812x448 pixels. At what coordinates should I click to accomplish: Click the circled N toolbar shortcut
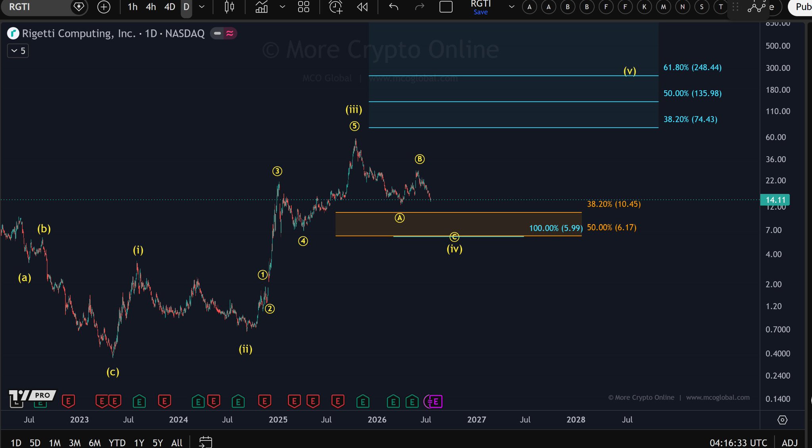682,7
